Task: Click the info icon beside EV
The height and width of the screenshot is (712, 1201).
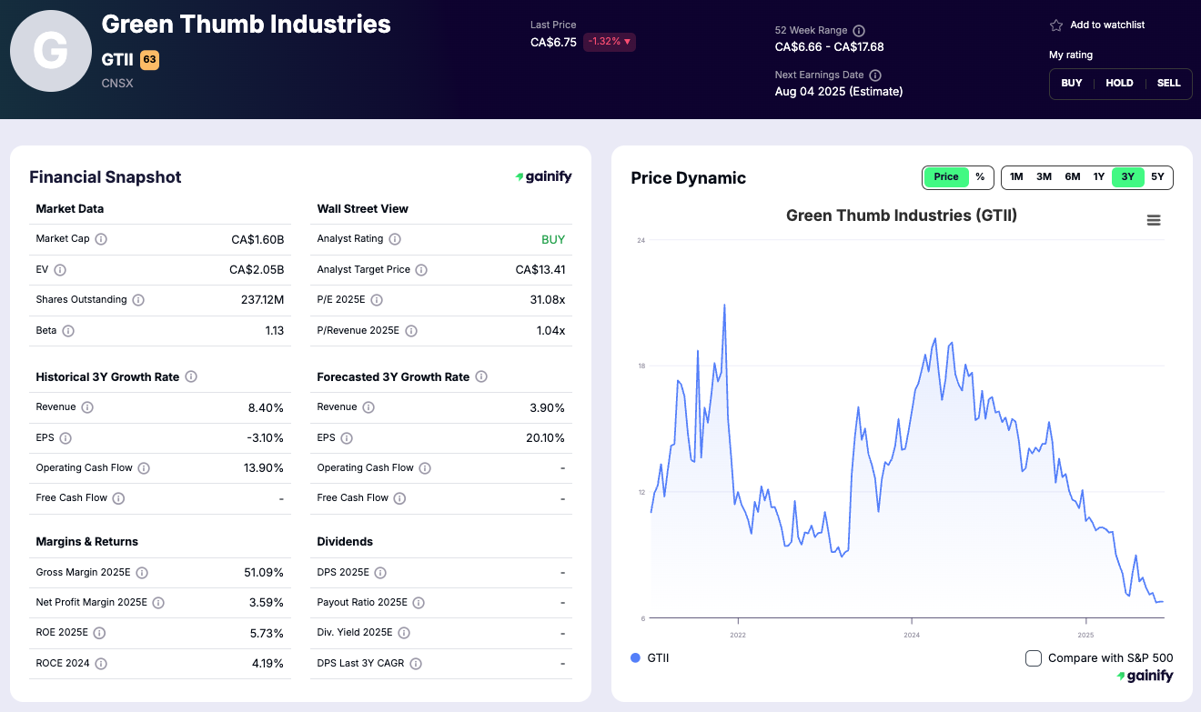Action: (x=60, y=270)
